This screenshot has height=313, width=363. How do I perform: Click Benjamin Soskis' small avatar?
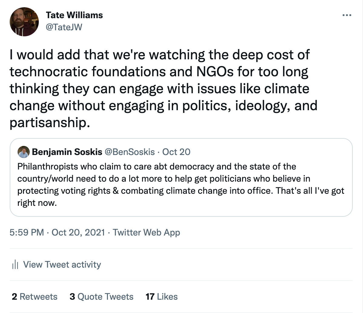pyautogui.click(x=24, y=152)
